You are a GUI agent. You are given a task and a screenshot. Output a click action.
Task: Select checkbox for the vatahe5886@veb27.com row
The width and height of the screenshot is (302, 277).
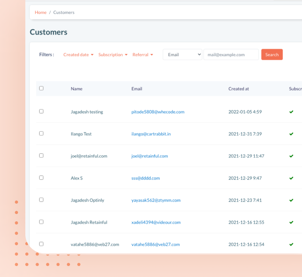pyautogui.click(x=41, y=244)
